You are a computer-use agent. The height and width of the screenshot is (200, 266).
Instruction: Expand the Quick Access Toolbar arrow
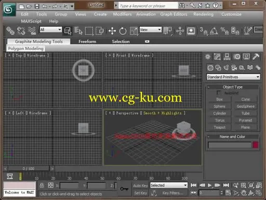click(x=72, y=7)
